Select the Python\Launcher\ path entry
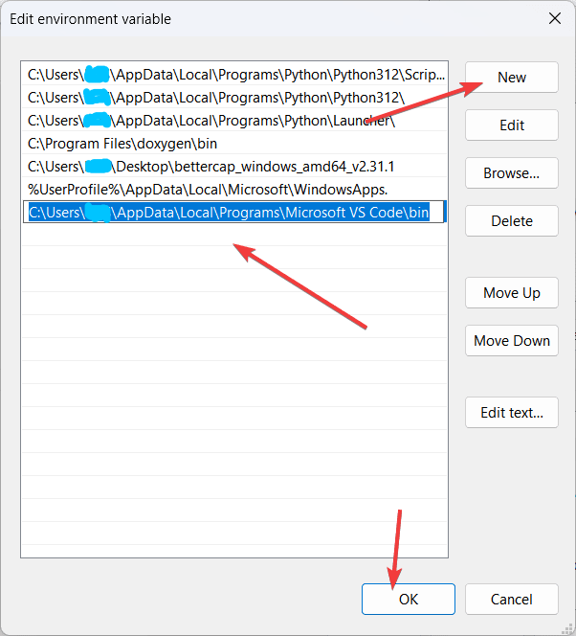 click(x=234, y=121)
